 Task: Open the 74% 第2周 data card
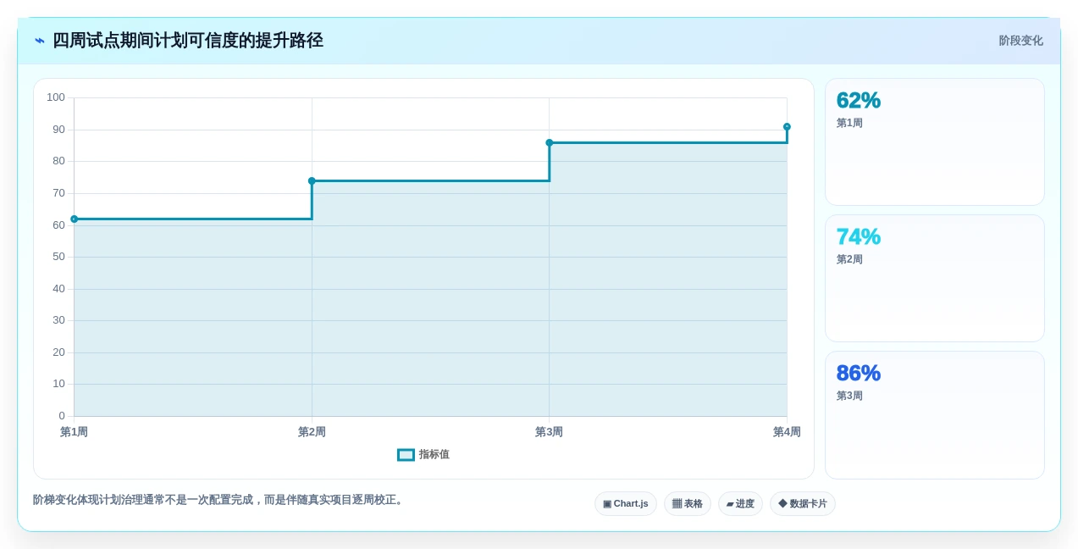[x=935, y=279]
